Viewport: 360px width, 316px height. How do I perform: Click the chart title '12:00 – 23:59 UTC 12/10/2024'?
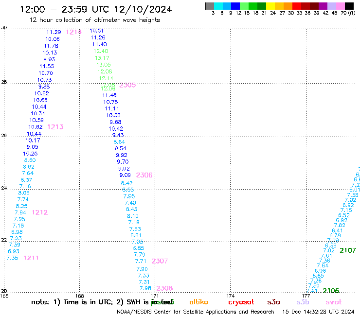pos(96,9)
